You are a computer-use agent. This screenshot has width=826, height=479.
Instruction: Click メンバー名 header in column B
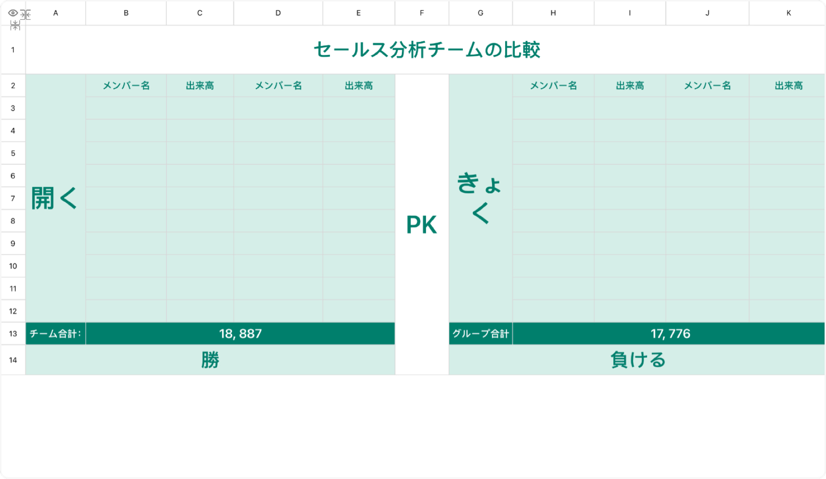126,86
